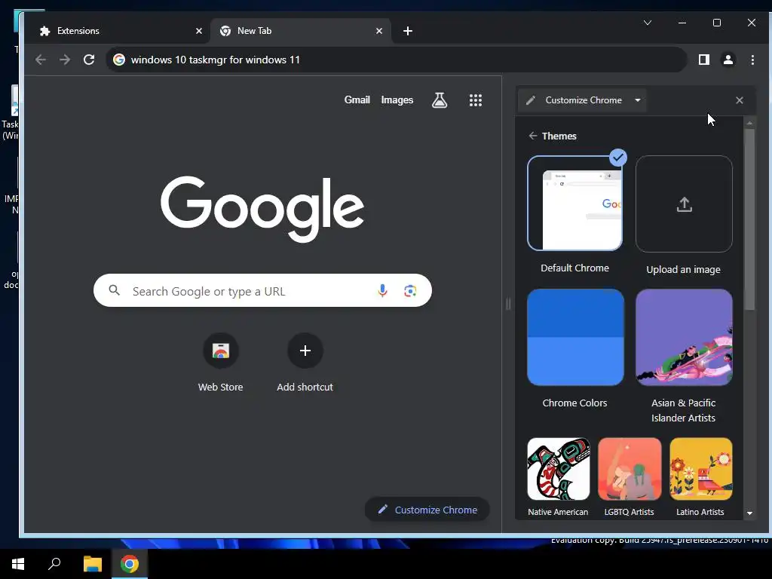Viewport: 772px width, 579px height.
Task: Click the Themes heading text
Action: (x=559, y=136)
